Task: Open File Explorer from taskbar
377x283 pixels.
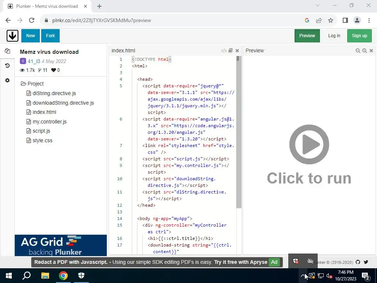Action: pos(45,276)
